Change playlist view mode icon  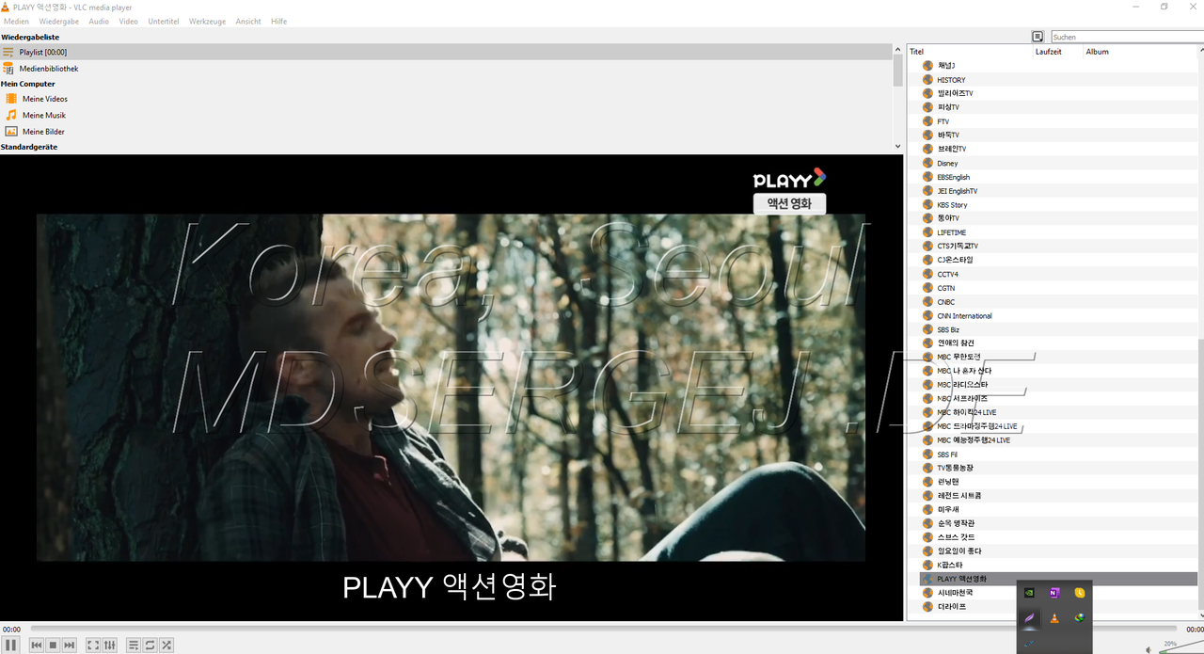1038,37
